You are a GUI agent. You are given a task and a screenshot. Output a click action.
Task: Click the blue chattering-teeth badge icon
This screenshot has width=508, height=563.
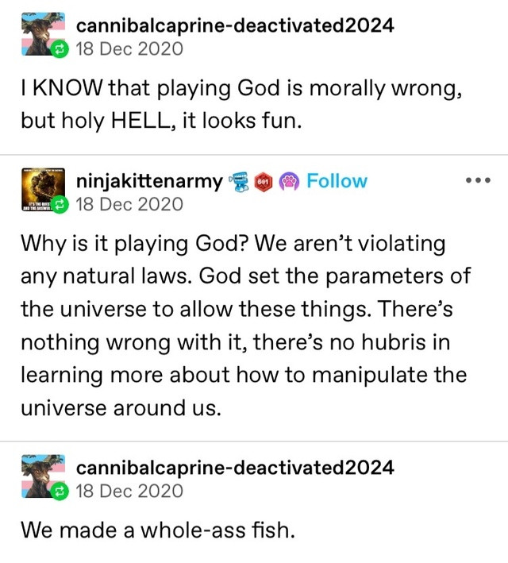tap(240, 181)
